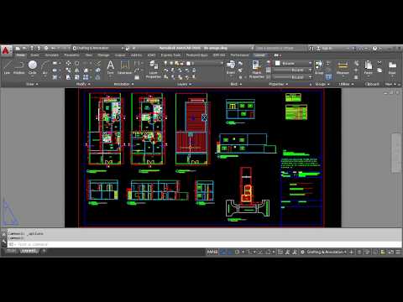Switch to the Manage ribbon tab
Screen dimensions: 403x302
[x=103, y=55]
